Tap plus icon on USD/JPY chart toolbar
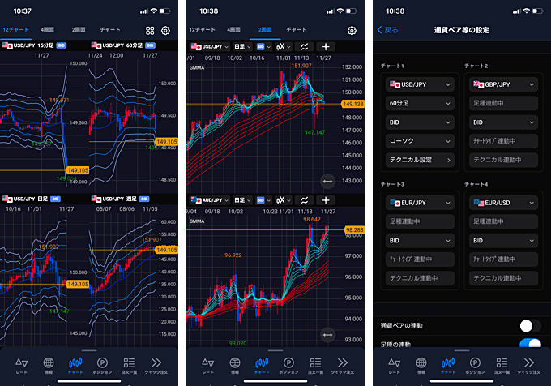 (x=326, y=46)
